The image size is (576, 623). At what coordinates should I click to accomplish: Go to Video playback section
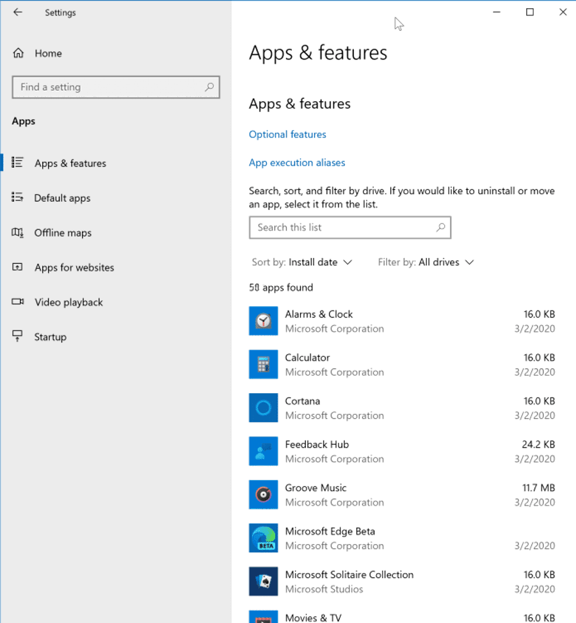pos(68,302)
